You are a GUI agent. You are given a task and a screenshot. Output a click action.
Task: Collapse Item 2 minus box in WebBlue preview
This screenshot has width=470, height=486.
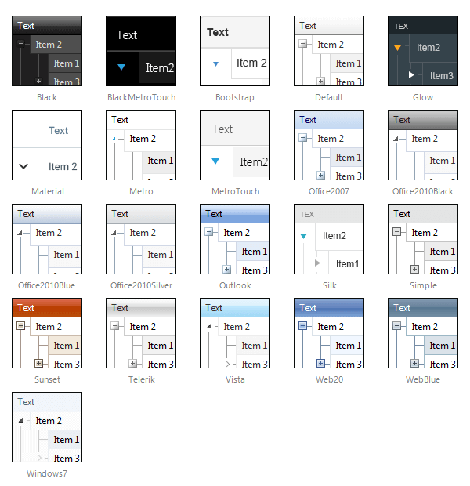396,326
